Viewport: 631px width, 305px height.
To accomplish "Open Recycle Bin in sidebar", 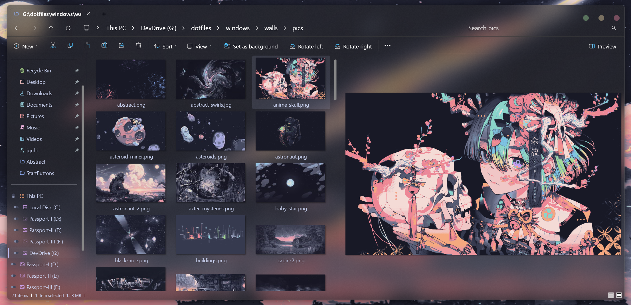I will [x=39, y=71].
